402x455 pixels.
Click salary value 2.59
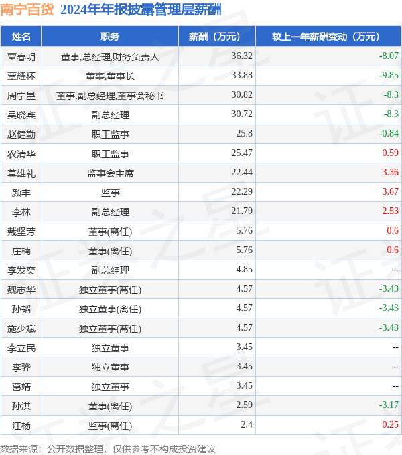pos(244,405)
